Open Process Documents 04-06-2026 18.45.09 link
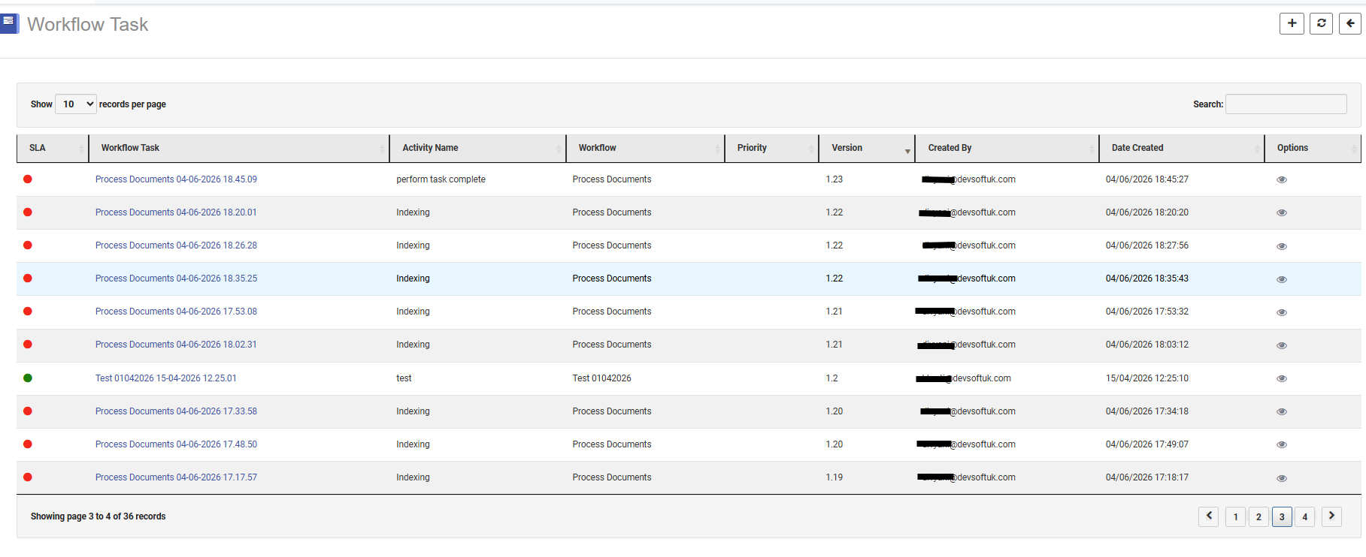 click(x=176, y=179)
